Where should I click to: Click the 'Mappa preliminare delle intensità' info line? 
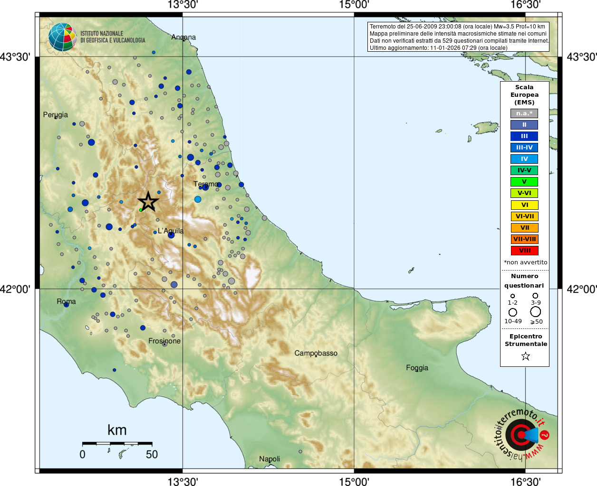[x=458, y=34]
